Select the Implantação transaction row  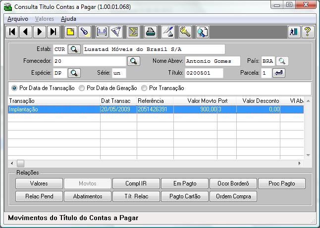[156, 109]
